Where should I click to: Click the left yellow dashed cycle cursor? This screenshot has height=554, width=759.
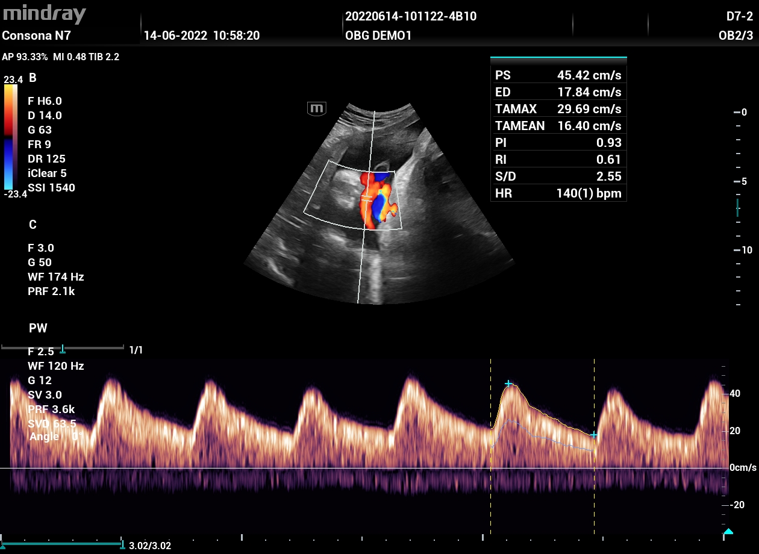click(490, 446)
